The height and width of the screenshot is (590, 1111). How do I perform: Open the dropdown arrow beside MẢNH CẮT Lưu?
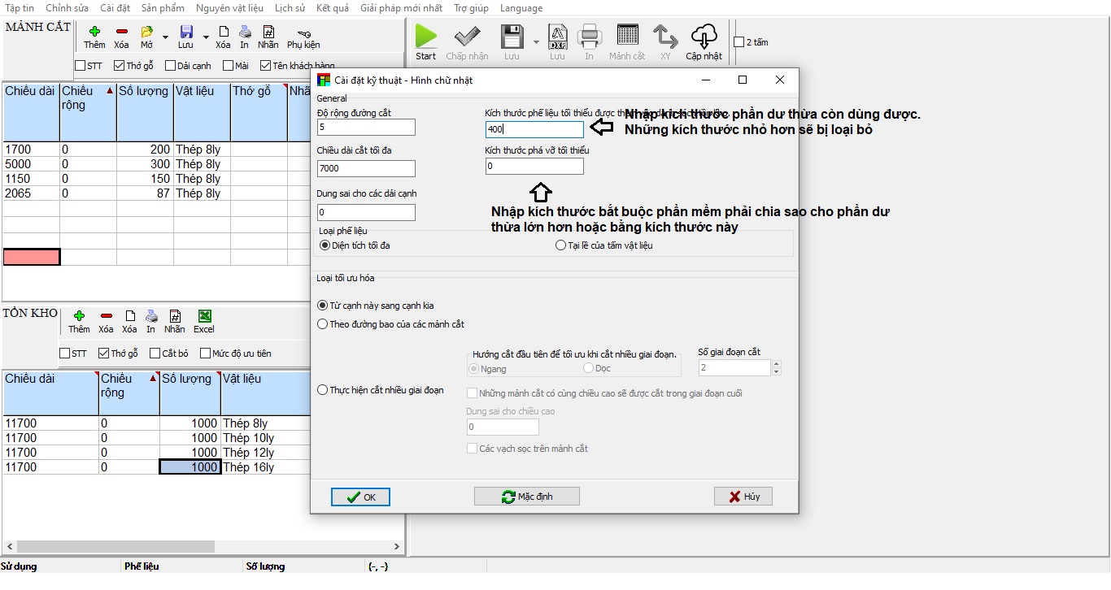[x=205, y=37]
